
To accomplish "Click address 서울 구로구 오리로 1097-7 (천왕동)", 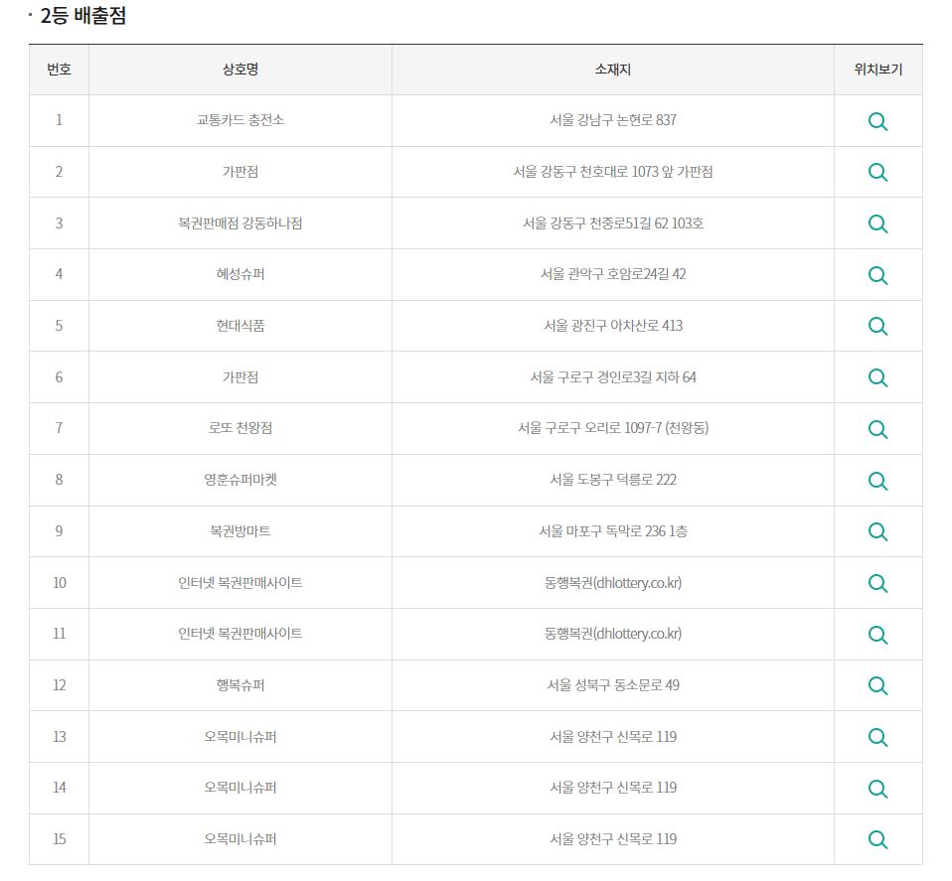I will pos(612,428).
